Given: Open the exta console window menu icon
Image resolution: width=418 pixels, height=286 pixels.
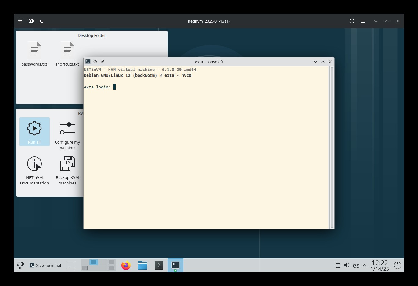Looking at the screenshot, I should click(88, 62).
